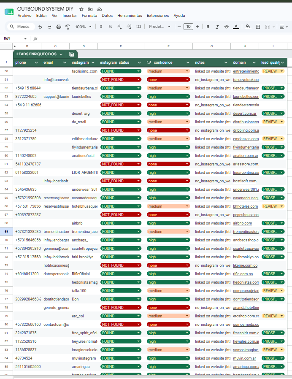Select column F header
The width and height of the screenshot is (292, 379).
click(x=168, y=46)
